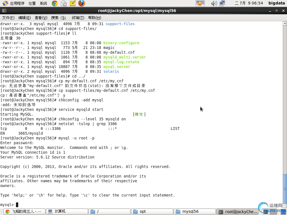This screenshot has height=215, width=287.
Task: Switch to the opt folder taskbar window
Action: pos(152,212)
